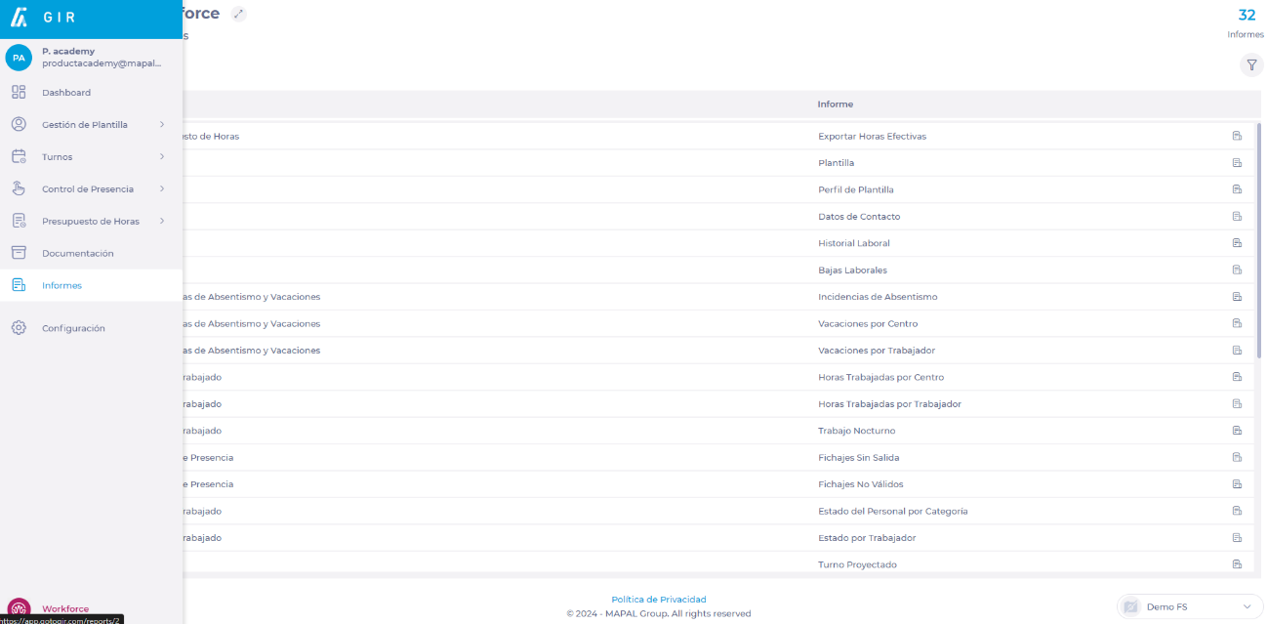Open the PA user avatar
Viewport: 1268px width, 624px height.
click(x=19, y=58)
